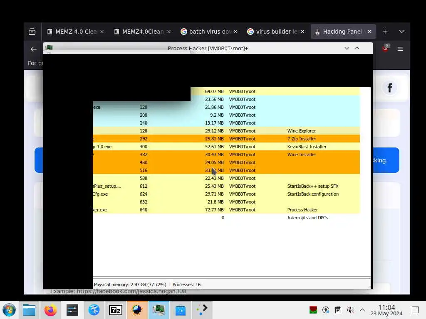Click PID 120 process row
The height and width of the screenshot is (319, 426).
226,107
